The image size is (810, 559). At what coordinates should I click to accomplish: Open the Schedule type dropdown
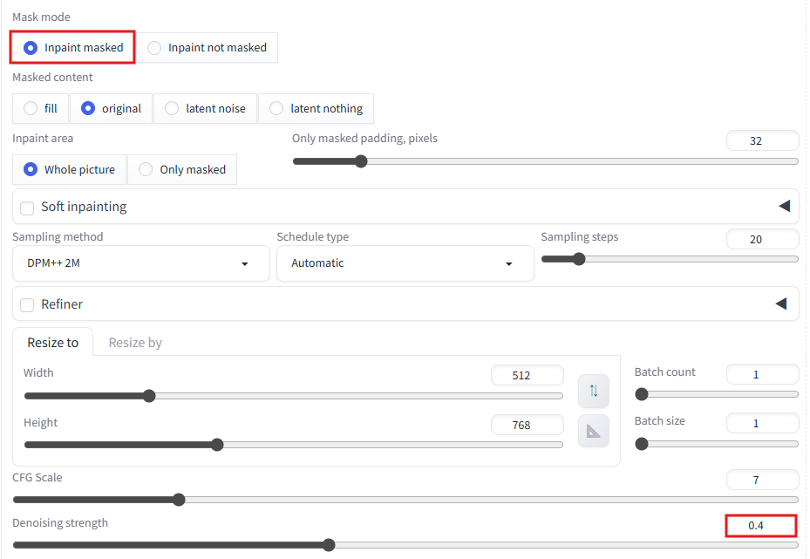click(405, 263)
